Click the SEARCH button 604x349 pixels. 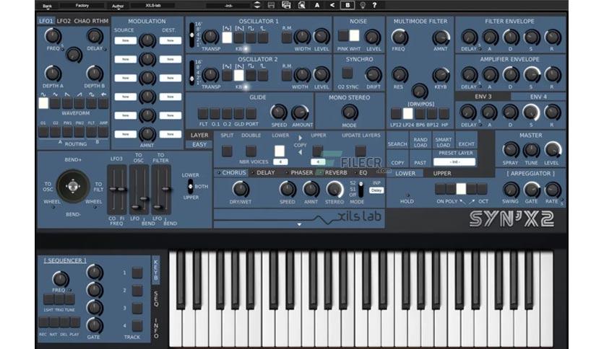pos(397,141)
